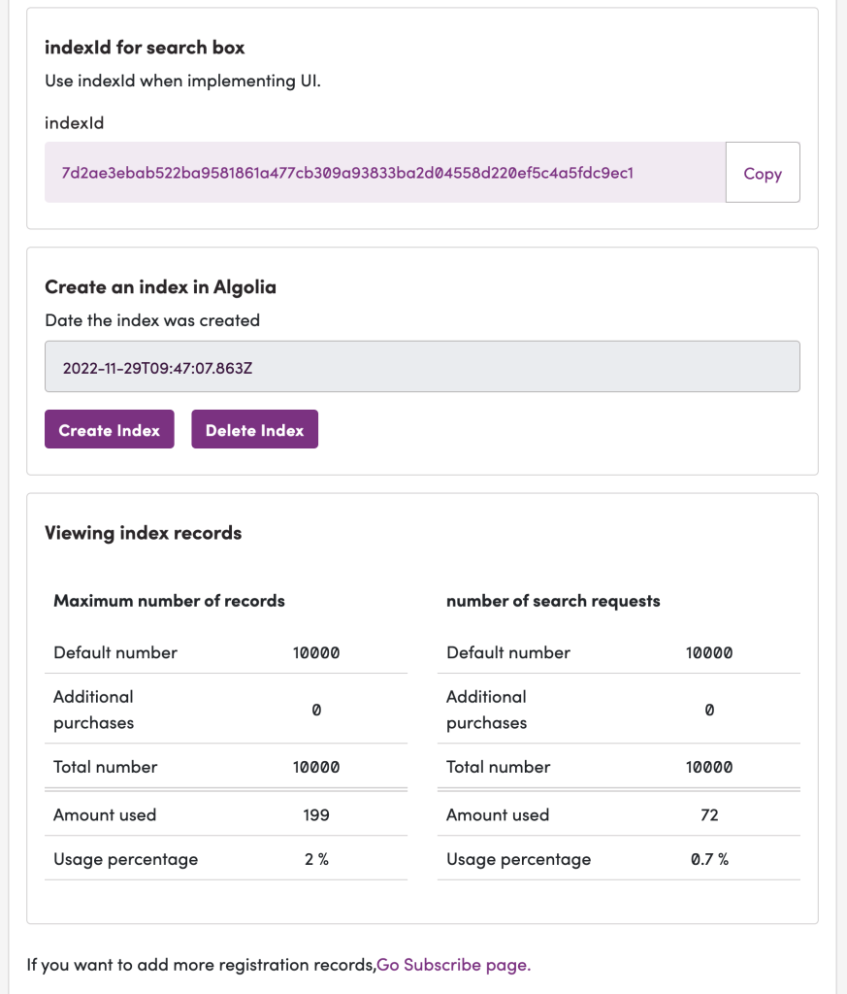Viewport: 847px width, 994px height.
Task: Open the Go Subscribe page link
Action: (x=454, y=964)
